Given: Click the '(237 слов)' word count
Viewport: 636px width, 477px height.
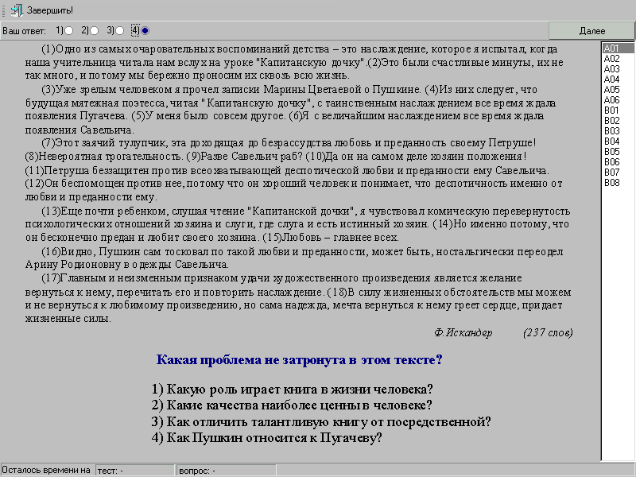Looking at the screenshot, I should pyautogui.click(x=548, y=333).
